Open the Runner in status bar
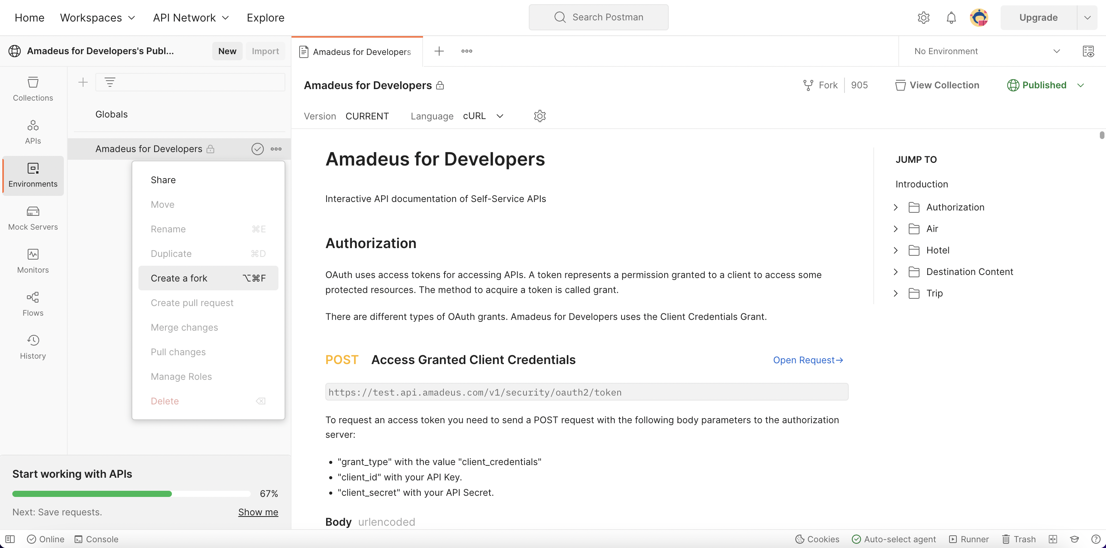This screenshot has width=1106, height=548. point(969,539)
